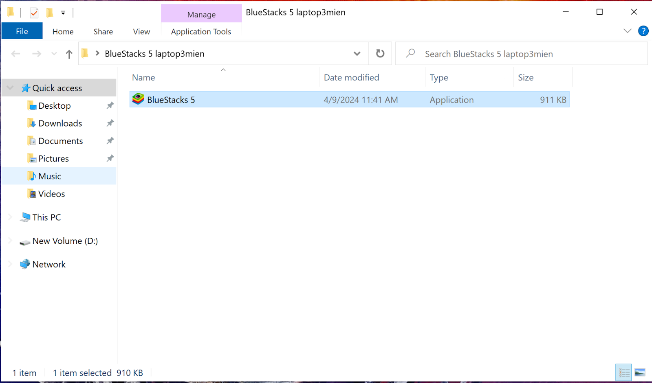The image size is (652, 383).
Task: Select New Volume (D:) drive
Action: pyautogui.click(x=65, y=241)
